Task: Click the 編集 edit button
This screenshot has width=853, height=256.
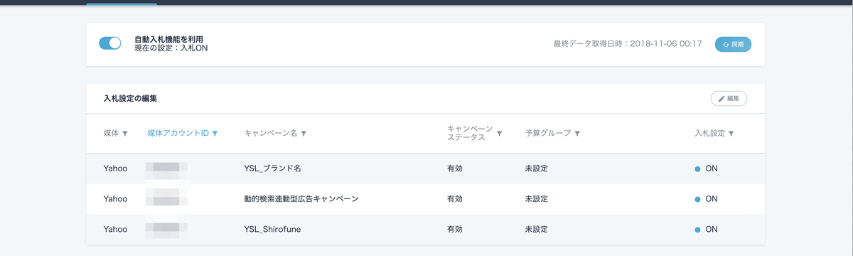Action: click(729, 98)
